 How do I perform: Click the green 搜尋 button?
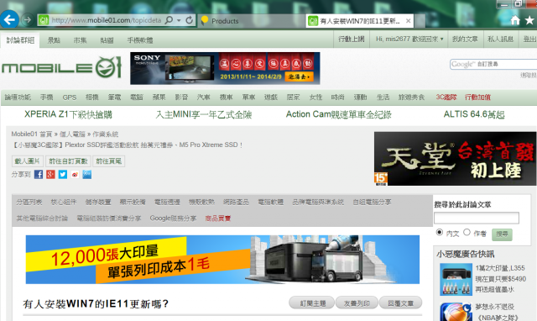click(502, 234)
